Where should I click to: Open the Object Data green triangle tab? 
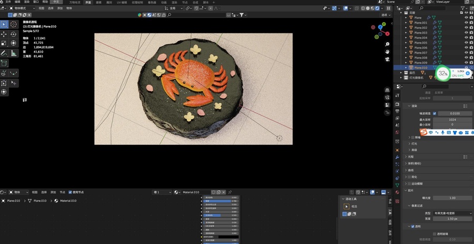tap(397, 185)
